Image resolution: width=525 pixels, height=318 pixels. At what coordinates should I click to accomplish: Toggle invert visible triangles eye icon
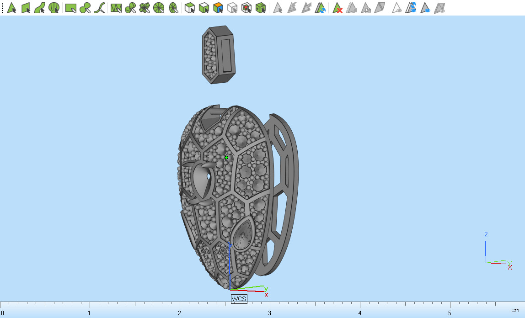(x=411, y=7)
